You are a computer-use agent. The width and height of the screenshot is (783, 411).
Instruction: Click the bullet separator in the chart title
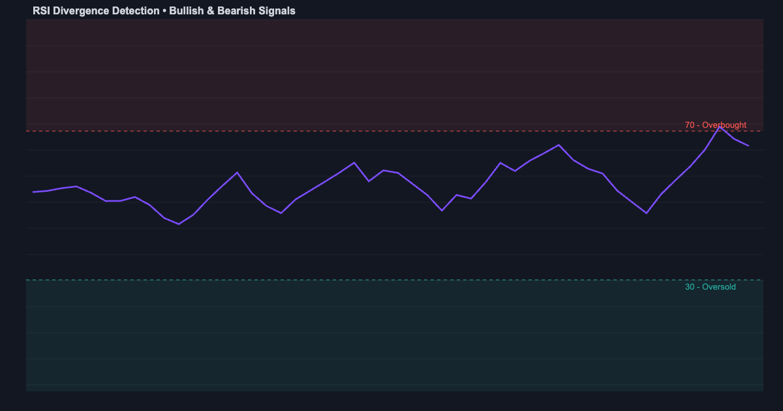[x=163, y=10]
